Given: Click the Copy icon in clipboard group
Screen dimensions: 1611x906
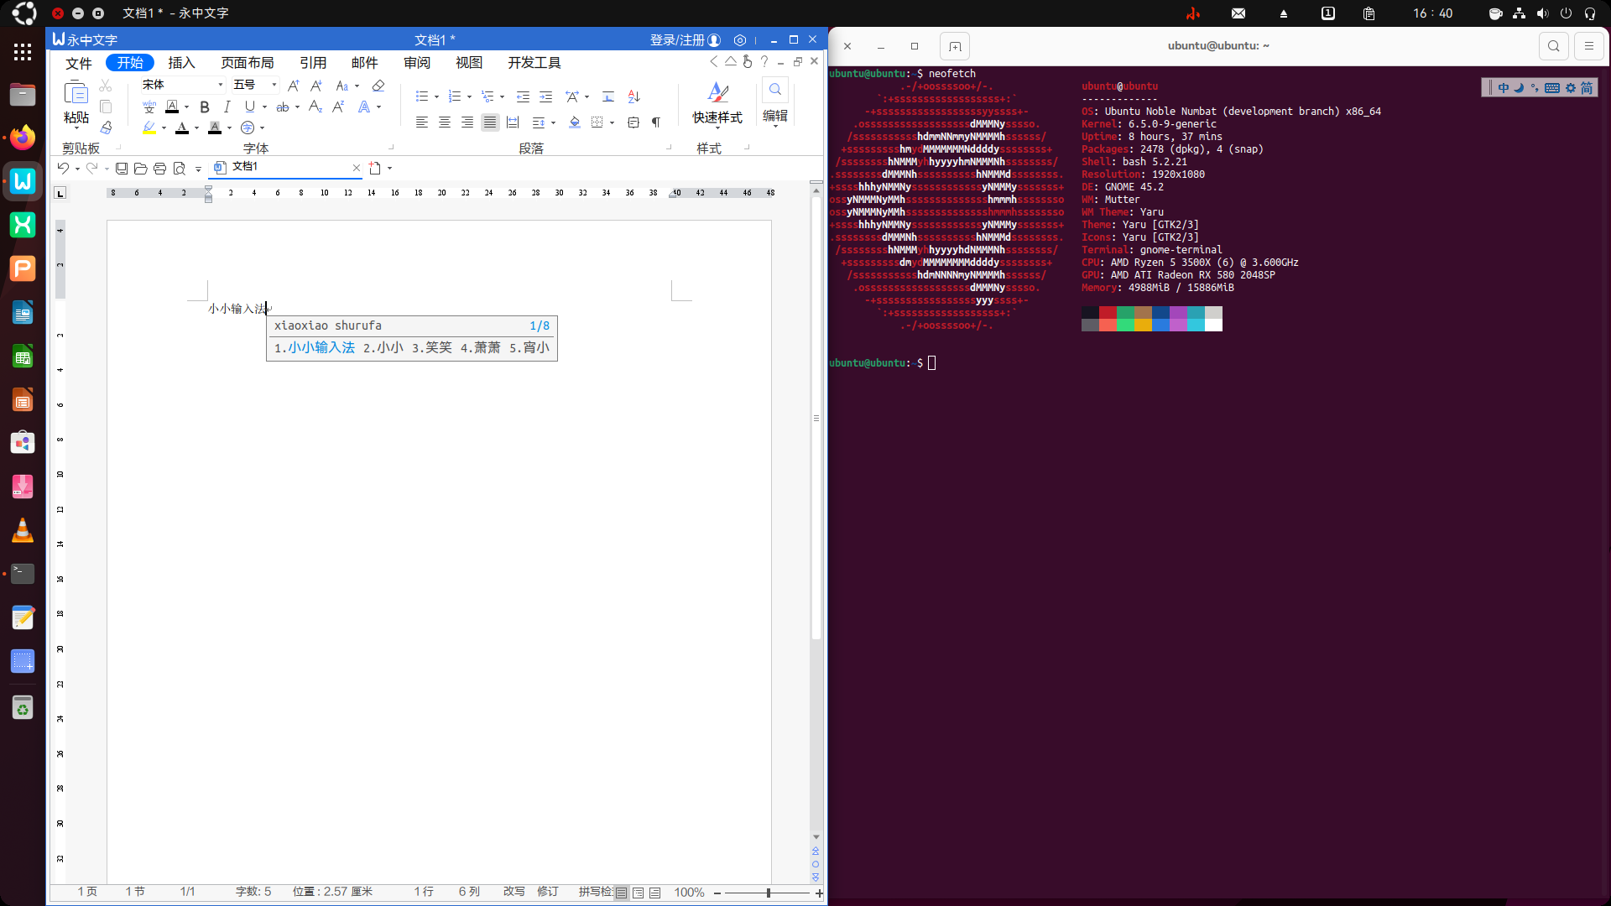Looking at the screenshot, I should click(106, 107).
